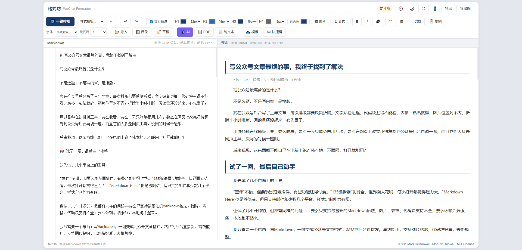
Task: Redo the last undone edit
Action: 137,21
